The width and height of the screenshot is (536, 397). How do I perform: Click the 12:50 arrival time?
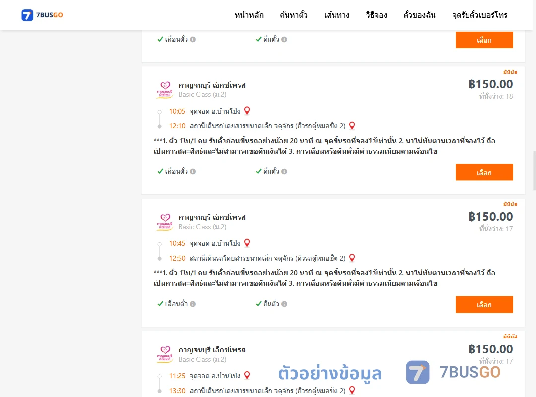point(177,258)
